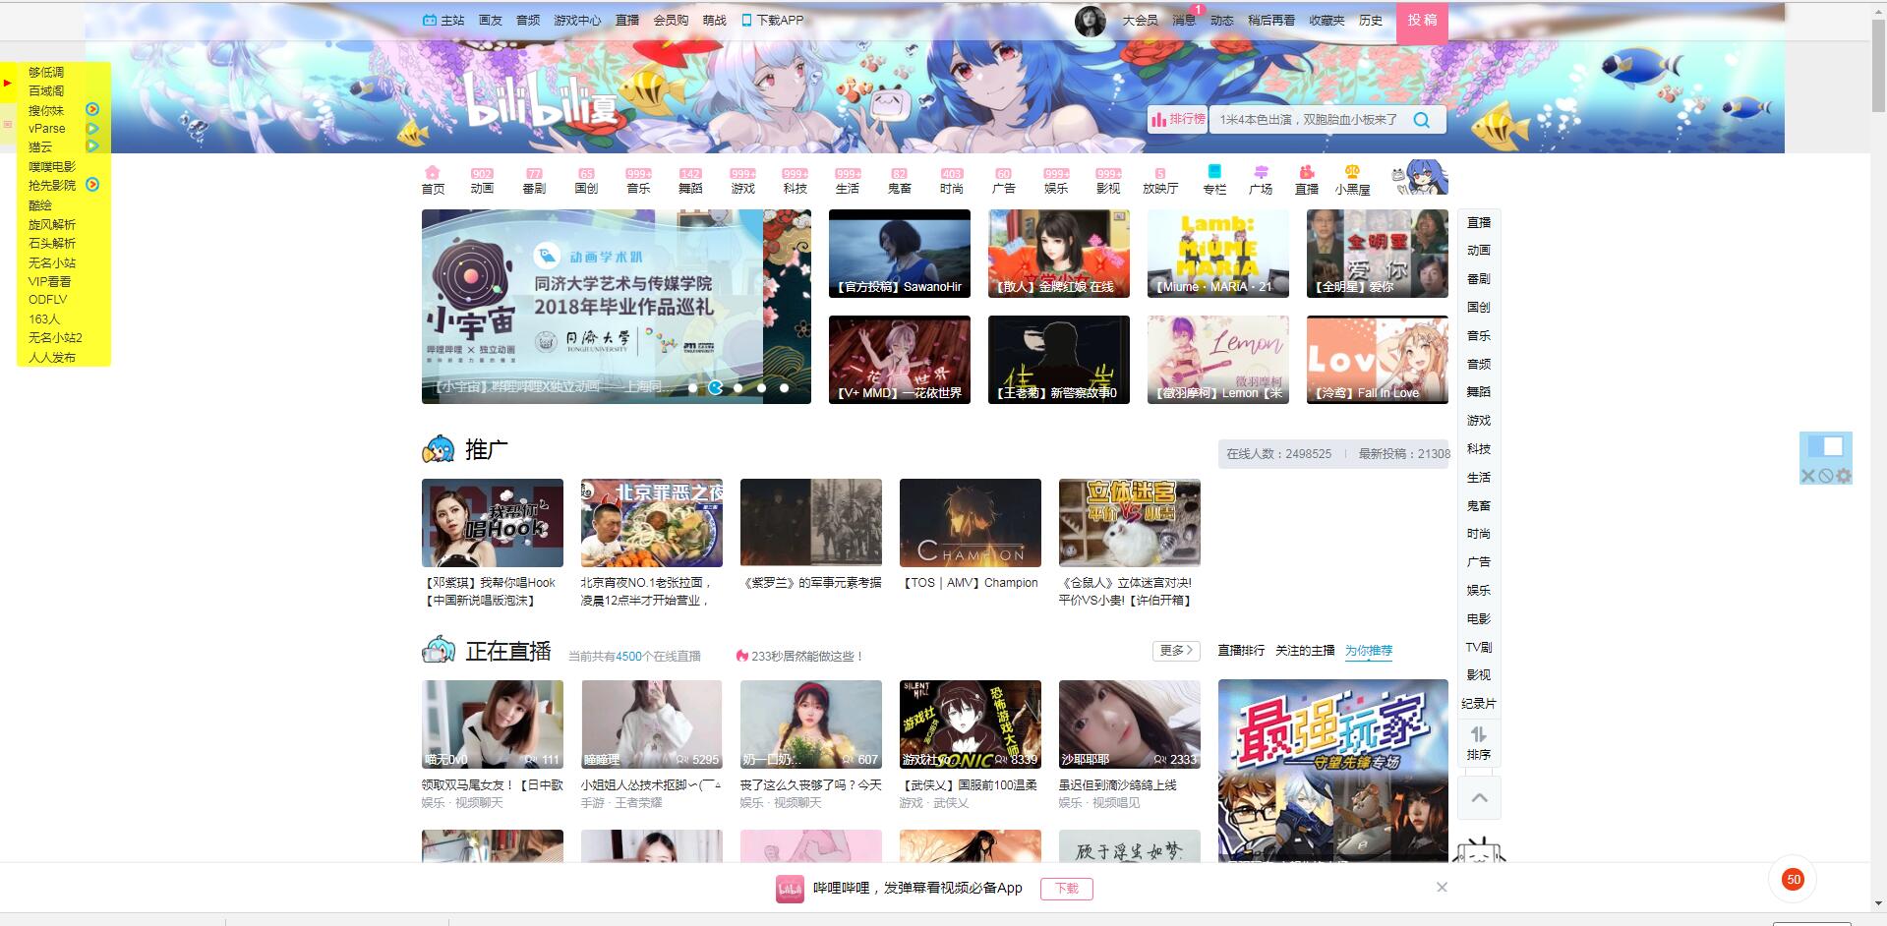Click 科技 in right sidebar

click(1479, 449)
